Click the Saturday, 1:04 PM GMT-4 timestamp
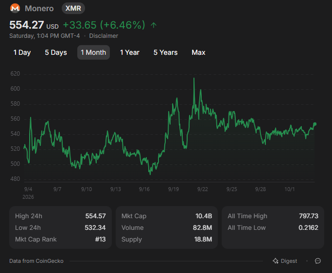Screen dimensions: 332x273 tap(44, 36)
